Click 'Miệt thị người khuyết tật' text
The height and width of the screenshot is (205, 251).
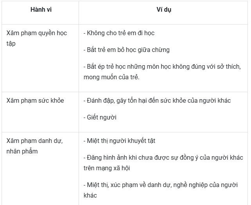(x=119, y=141)
